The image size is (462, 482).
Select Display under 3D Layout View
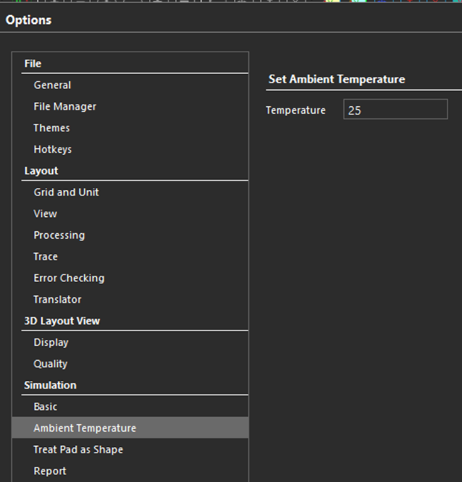coord(130,342)
